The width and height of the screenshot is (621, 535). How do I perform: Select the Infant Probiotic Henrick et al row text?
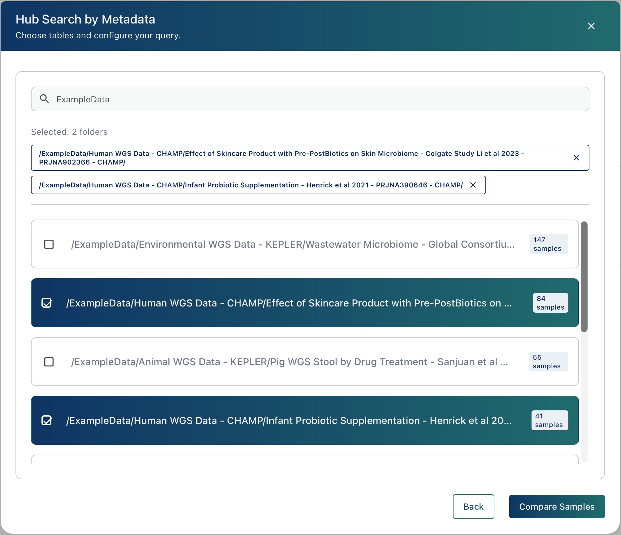click(x=289, y=421)
